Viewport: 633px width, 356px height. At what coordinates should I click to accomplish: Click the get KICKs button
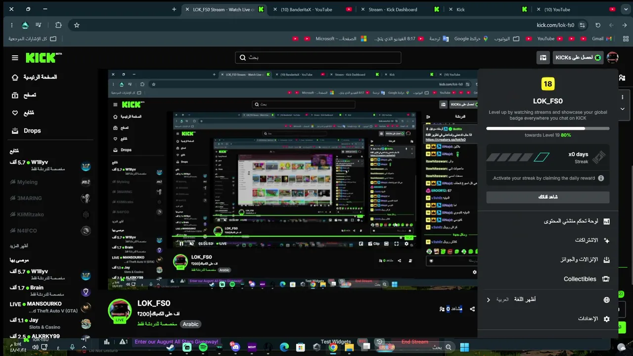[578, 58]
